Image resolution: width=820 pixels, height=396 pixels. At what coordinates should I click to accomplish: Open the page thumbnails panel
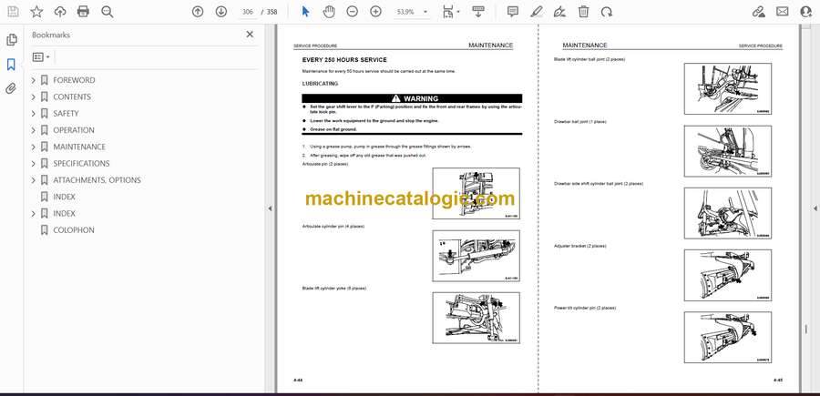tap(12, 40)
